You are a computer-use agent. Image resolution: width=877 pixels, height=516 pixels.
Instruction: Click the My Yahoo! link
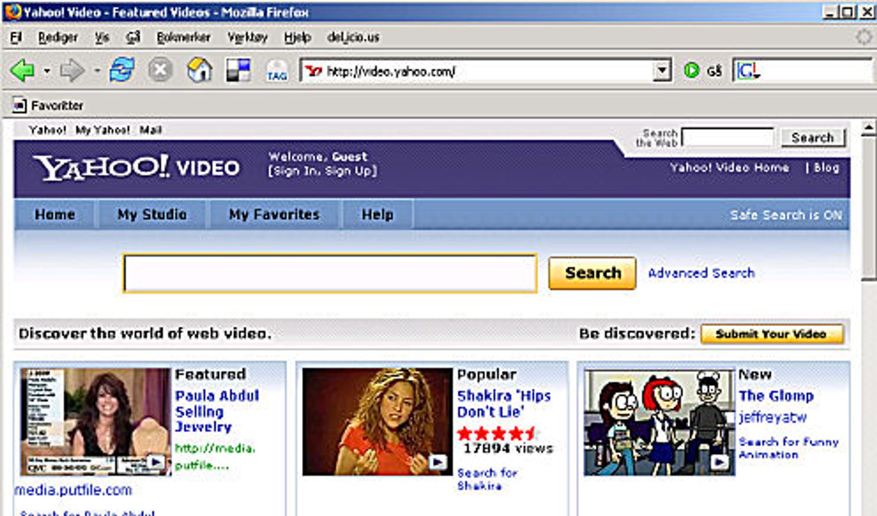(103, 130)
